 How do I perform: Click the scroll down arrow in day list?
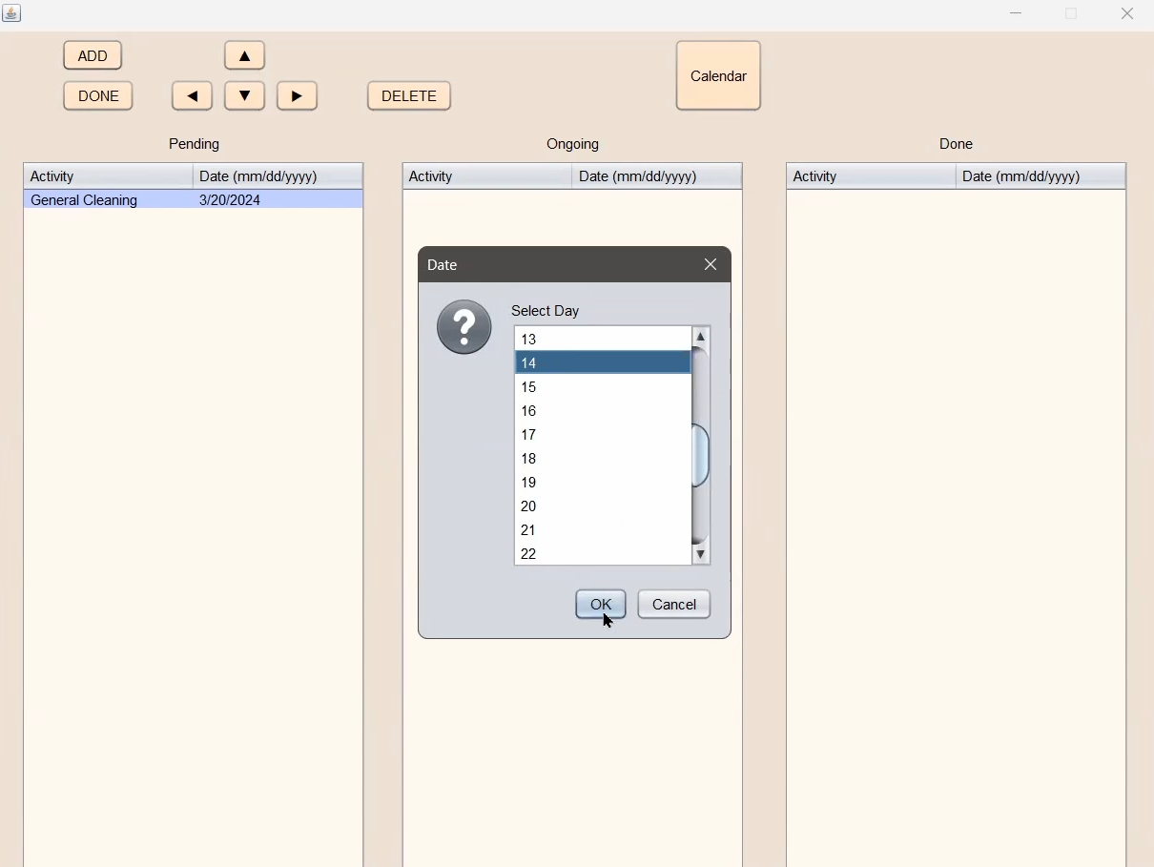click(x=702, y=554)
